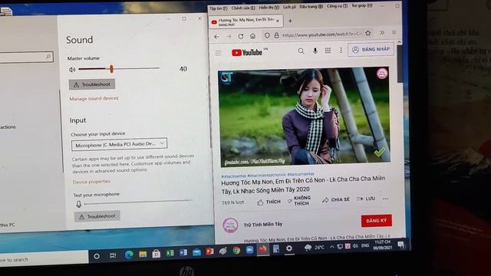Open Excel from taskbar
The height and width of the screenshot is (276, 491).
[170, 253]
